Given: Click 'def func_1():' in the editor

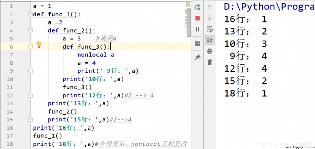Looking at the screenshot, I should 57,14.
